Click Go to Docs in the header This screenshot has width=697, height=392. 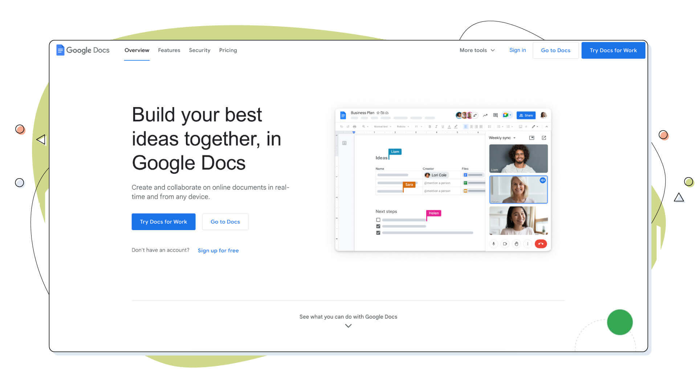coord(555,50)
